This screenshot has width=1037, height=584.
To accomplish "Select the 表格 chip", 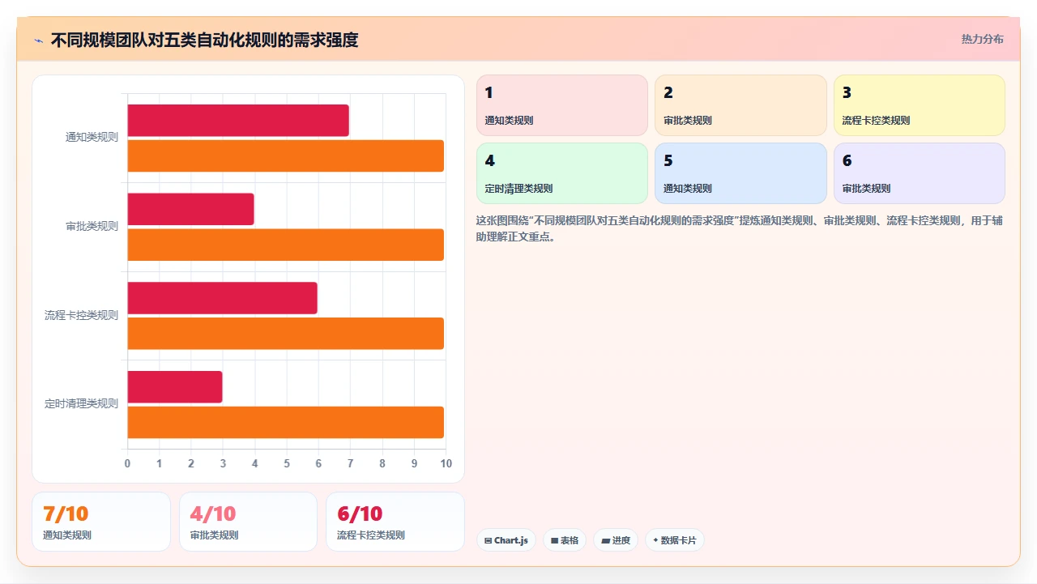I will (x=565, y=540).
